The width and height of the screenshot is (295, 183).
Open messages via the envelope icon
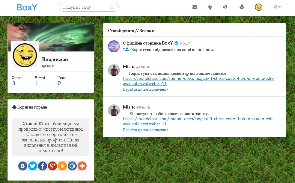tap(195, 7)
